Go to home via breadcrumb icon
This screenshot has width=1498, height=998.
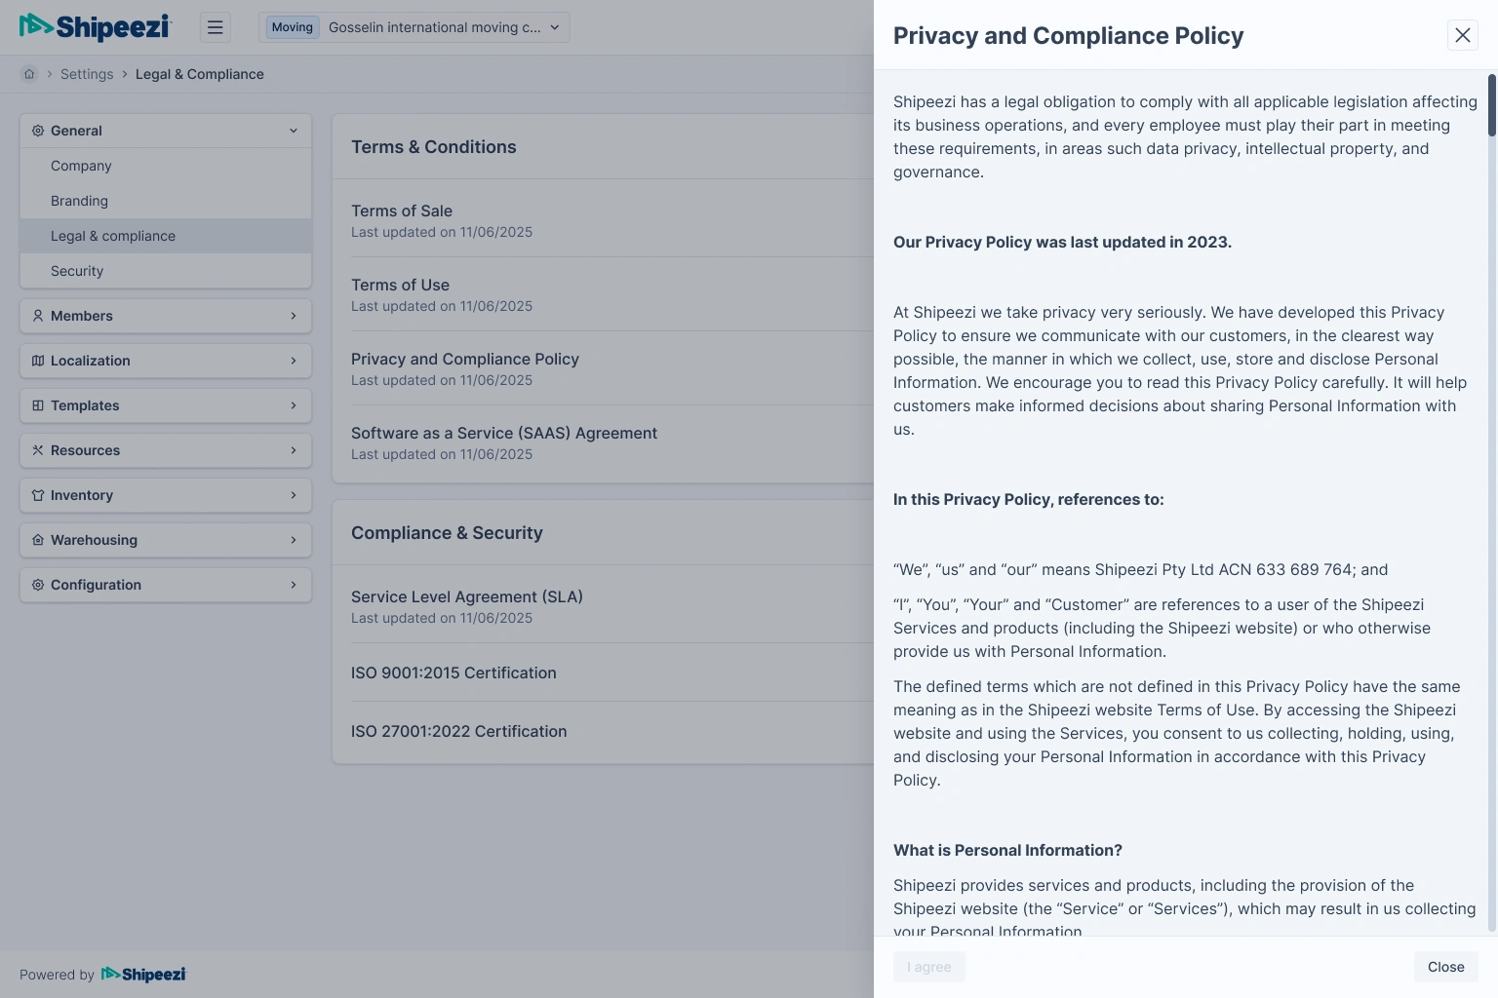[x=29, y=74]
